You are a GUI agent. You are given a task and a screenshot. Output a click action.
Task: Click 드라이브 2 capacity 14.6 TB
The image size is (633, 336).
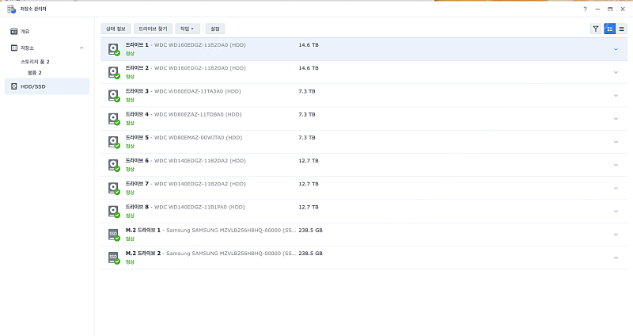pos(309,68)
